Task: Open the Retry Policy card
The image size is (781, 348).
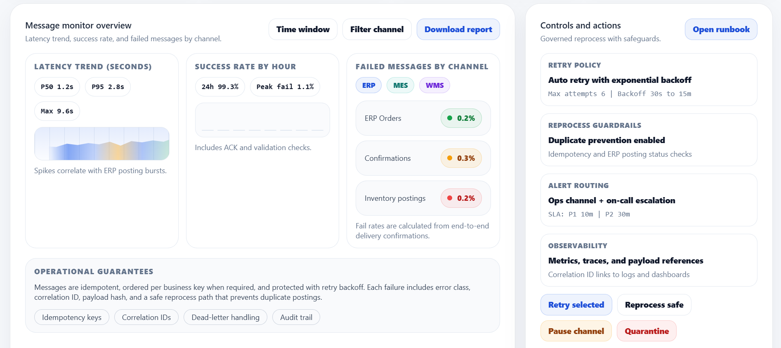Action: pos(649,80)
